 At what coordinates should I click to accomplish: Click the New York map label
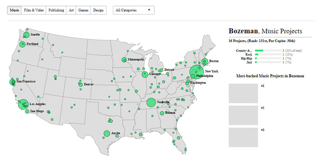click(212, 71)
